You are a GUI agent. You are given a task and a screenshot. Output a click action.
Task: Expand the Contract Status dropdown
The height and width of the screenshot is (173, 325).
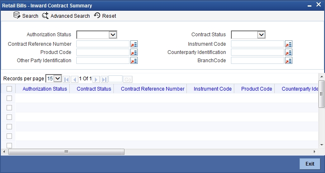point(261,35)
